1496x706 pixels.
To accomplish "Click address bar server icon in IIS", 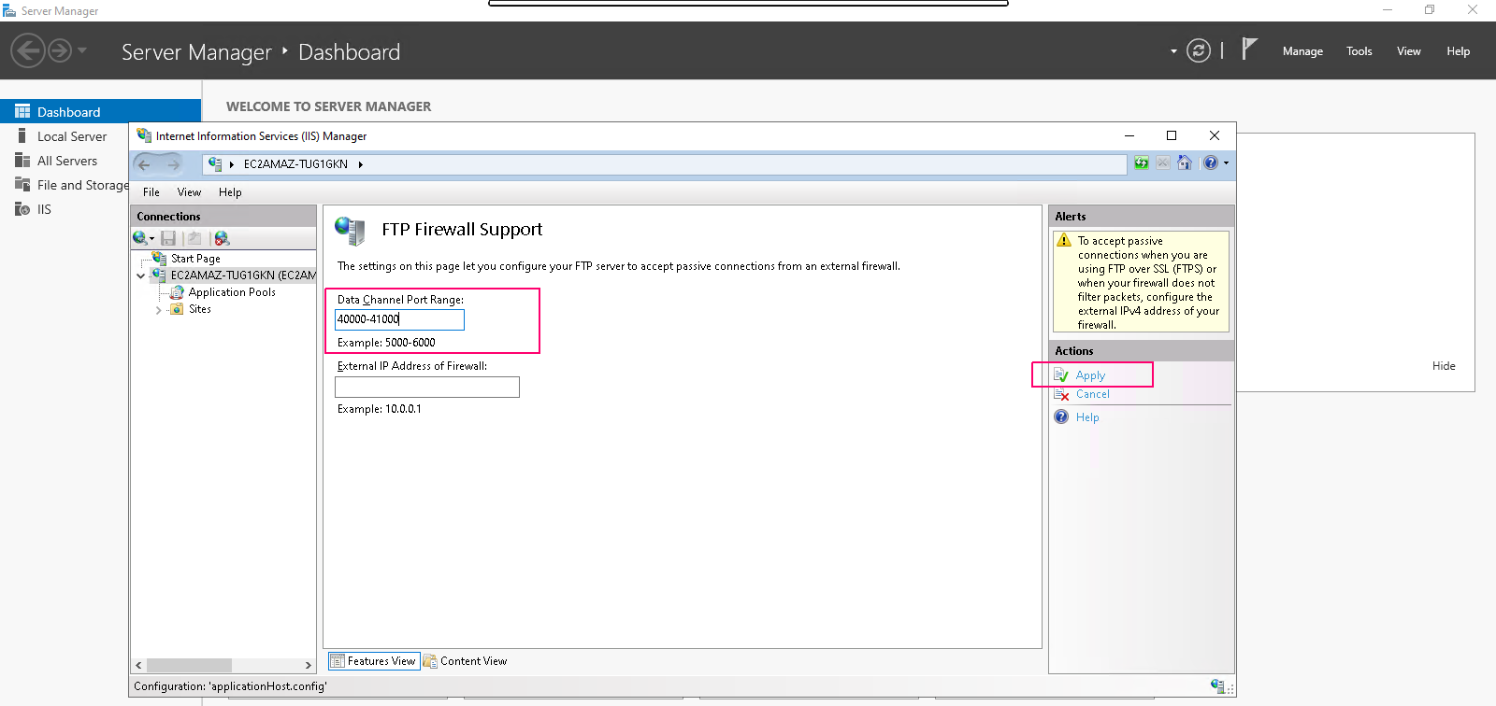I will coord(215,164).
